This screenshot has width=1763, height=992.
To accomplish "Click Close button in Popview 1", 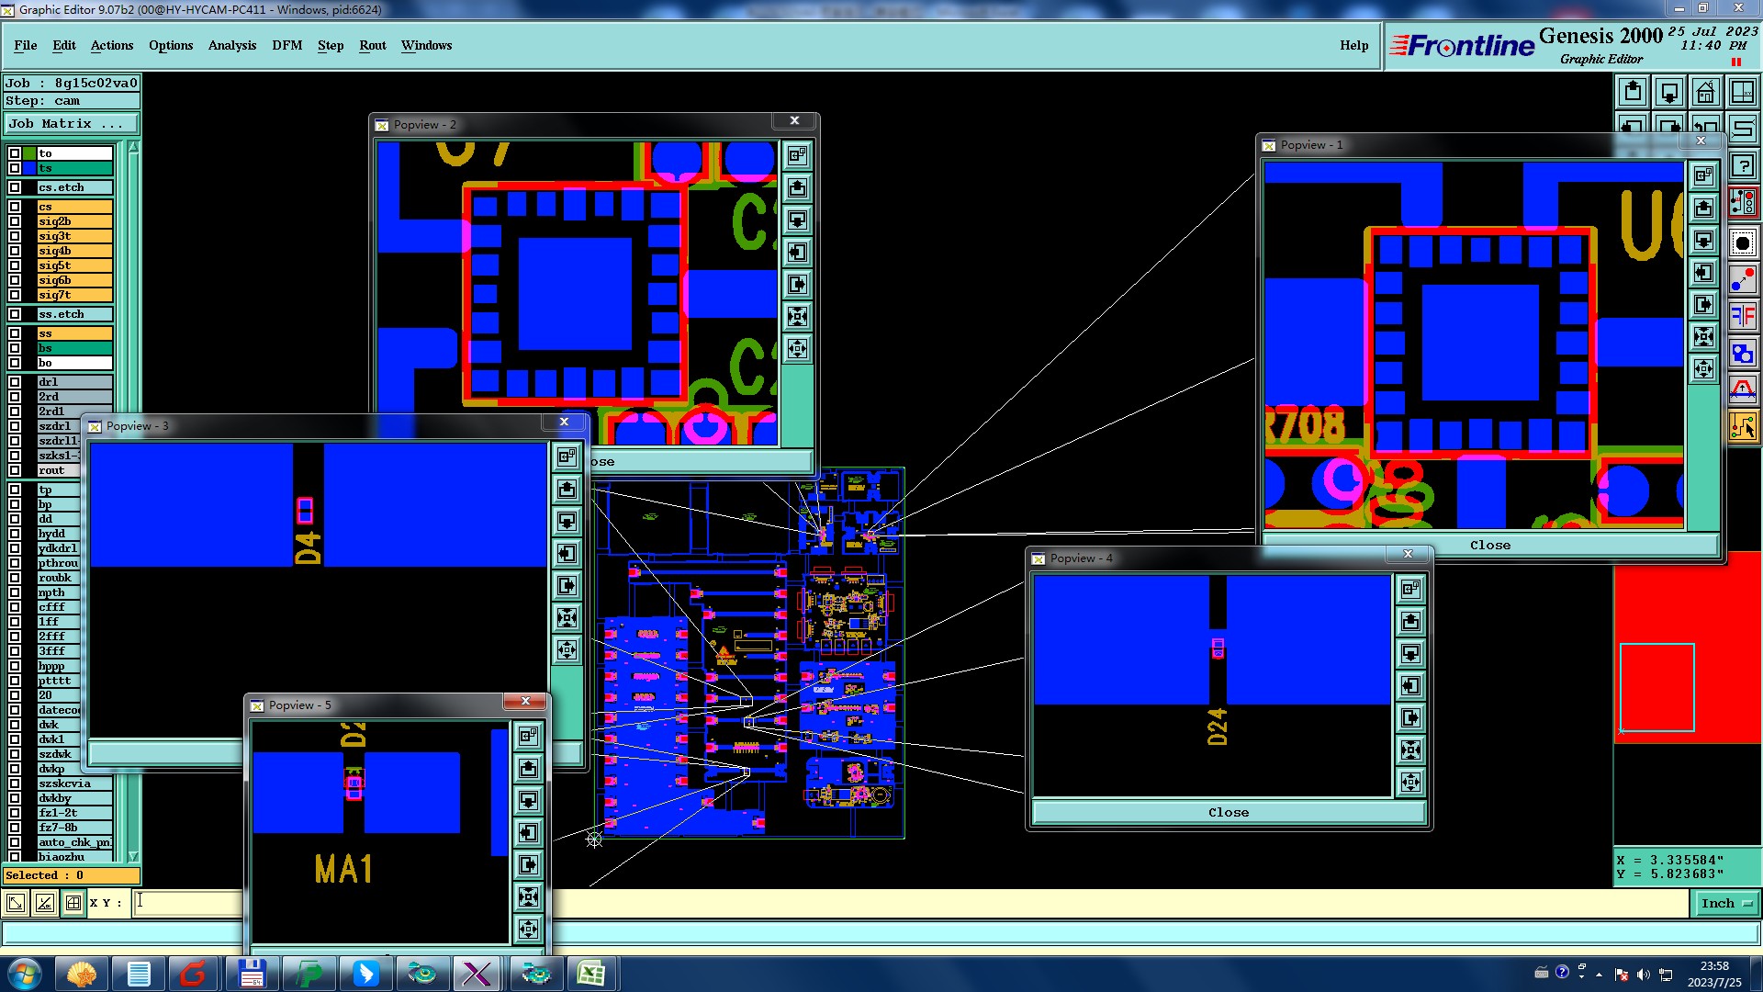I will [1489, 546].
